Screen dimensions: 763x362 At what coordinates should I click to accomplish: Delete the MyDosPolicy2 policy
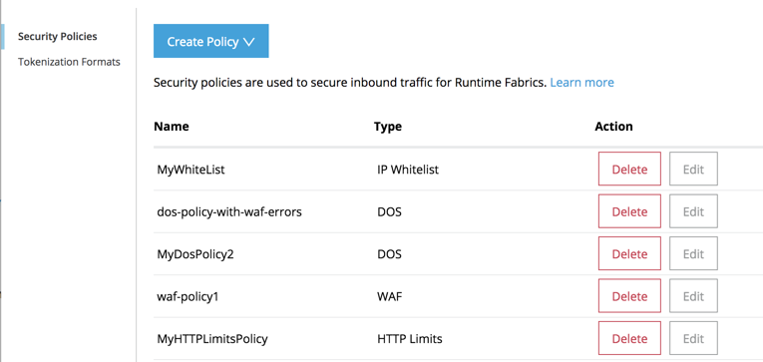click(x=629, y=253)
